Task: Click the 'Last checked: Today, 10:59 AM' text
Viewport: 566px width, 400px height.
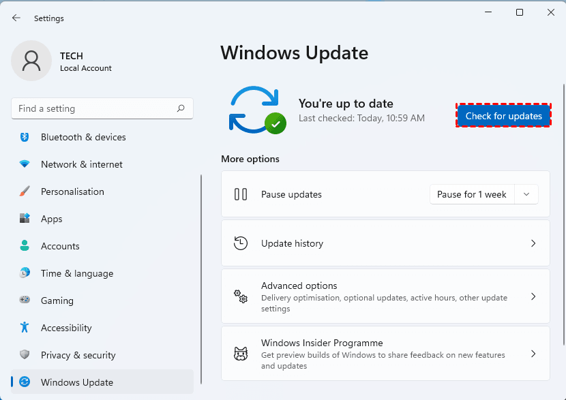Action: pyautogui.click(x=361, y=119)
